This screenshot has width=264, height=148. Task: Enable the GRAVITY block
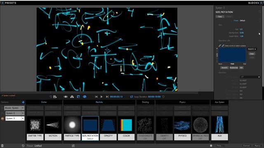pos(164,128)
